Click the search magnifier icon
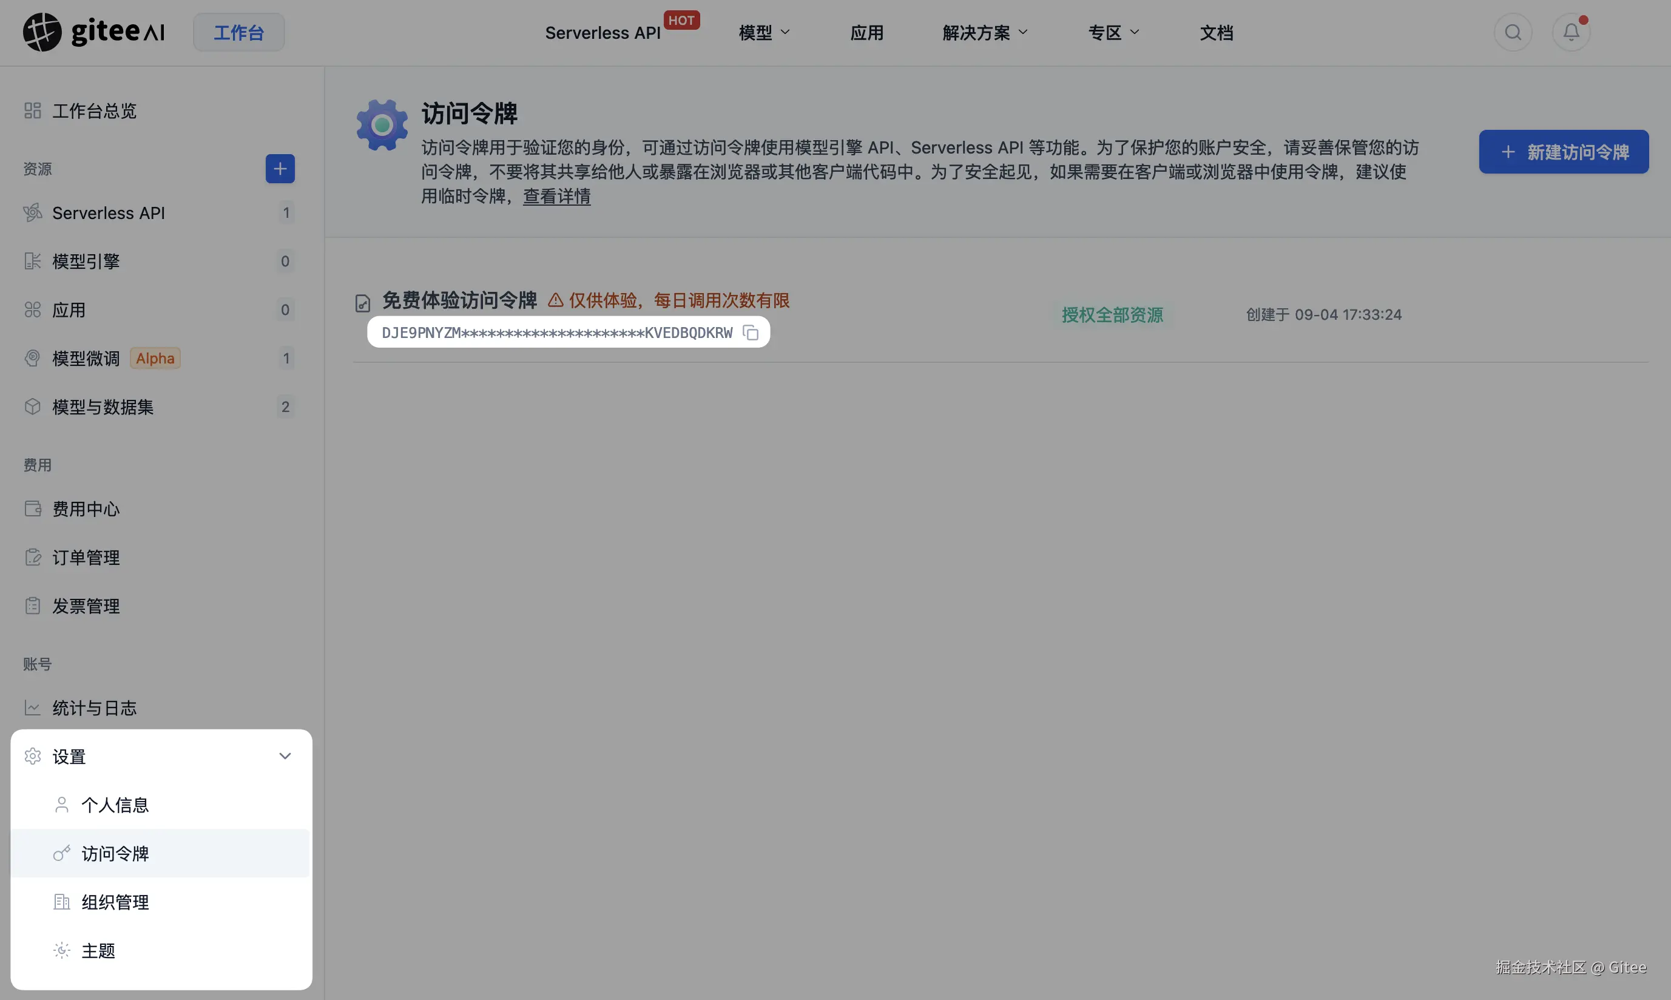 tap(1513, 32)
